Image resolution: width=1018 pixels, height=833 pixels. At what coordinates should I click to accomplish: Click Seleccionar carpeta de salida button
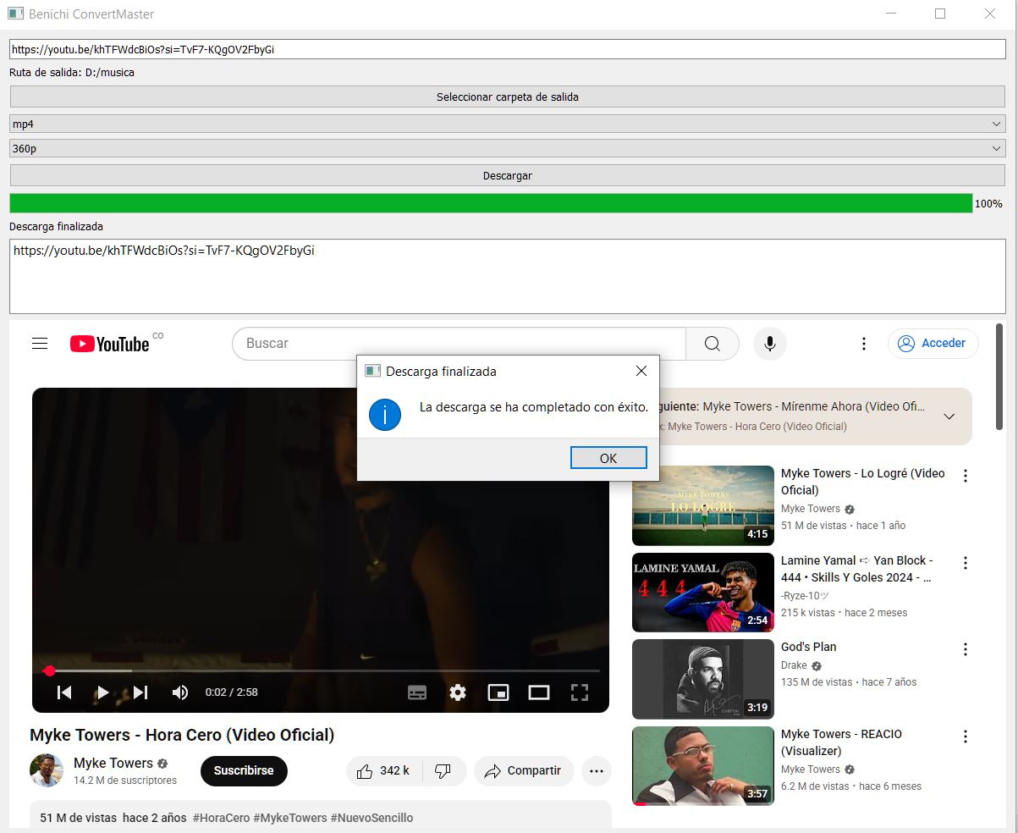(508, 97)
